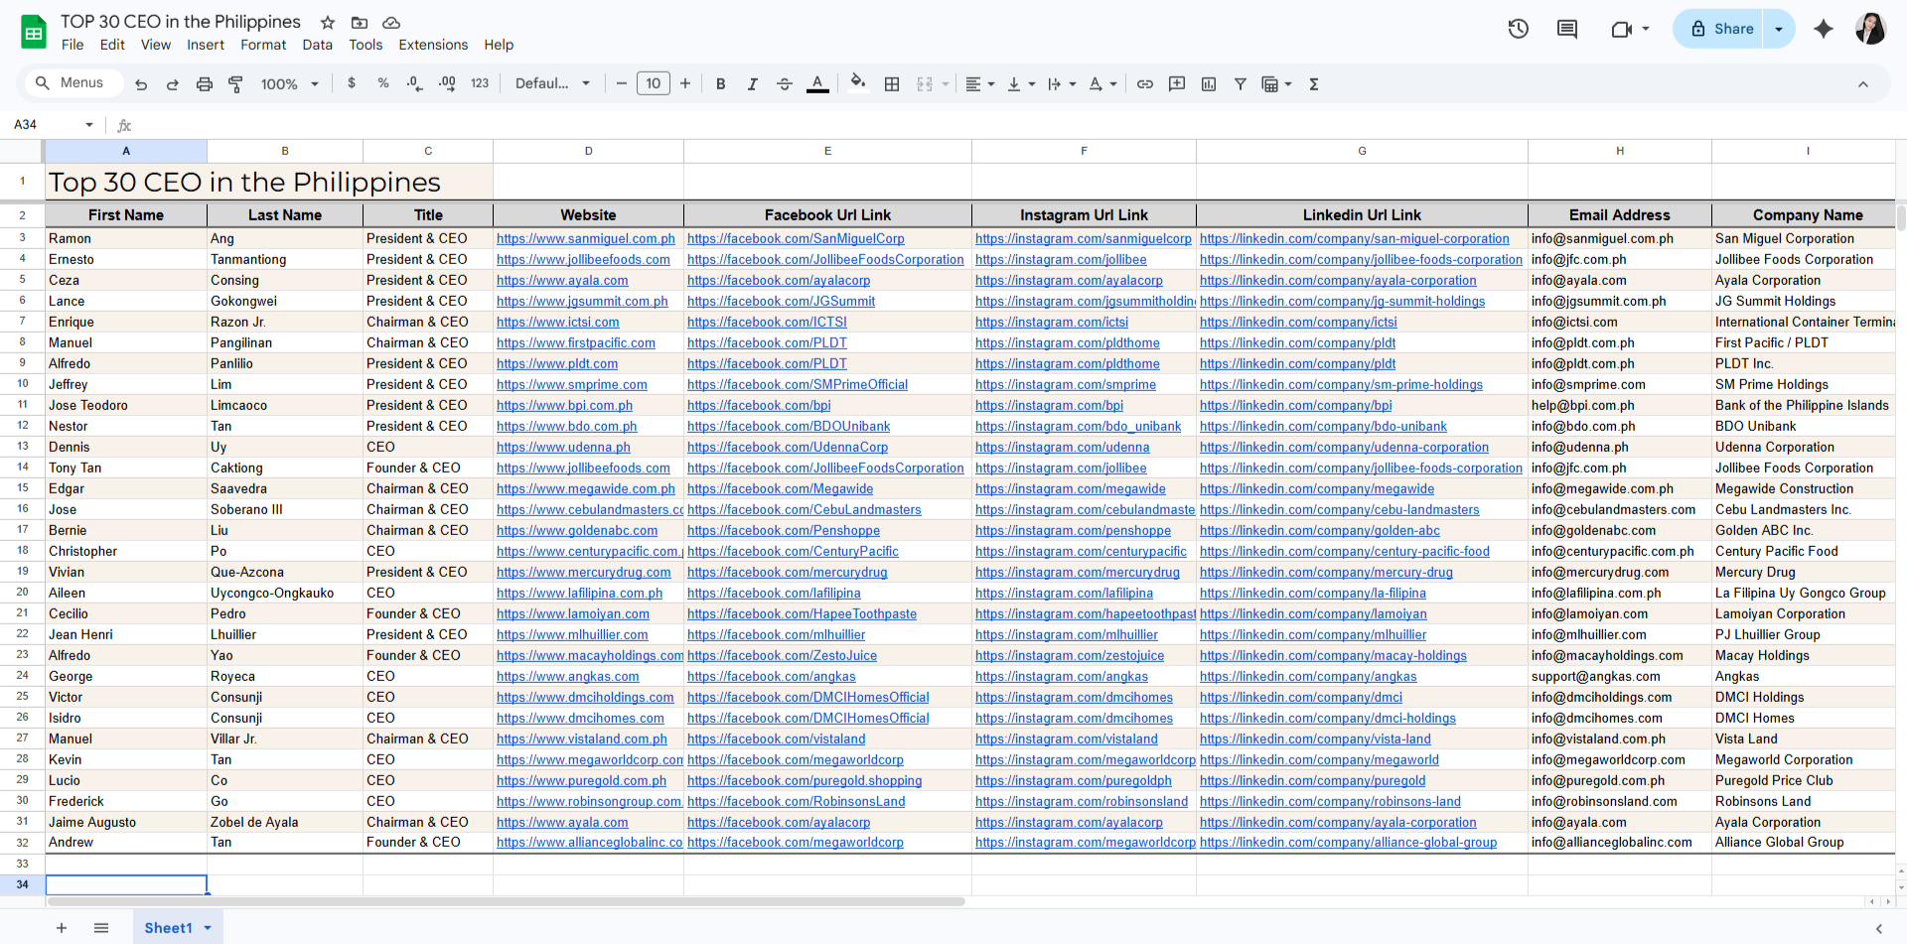Open the All sheets list icon
This screenshot has height=944, width=1907.
pos(101,928)
